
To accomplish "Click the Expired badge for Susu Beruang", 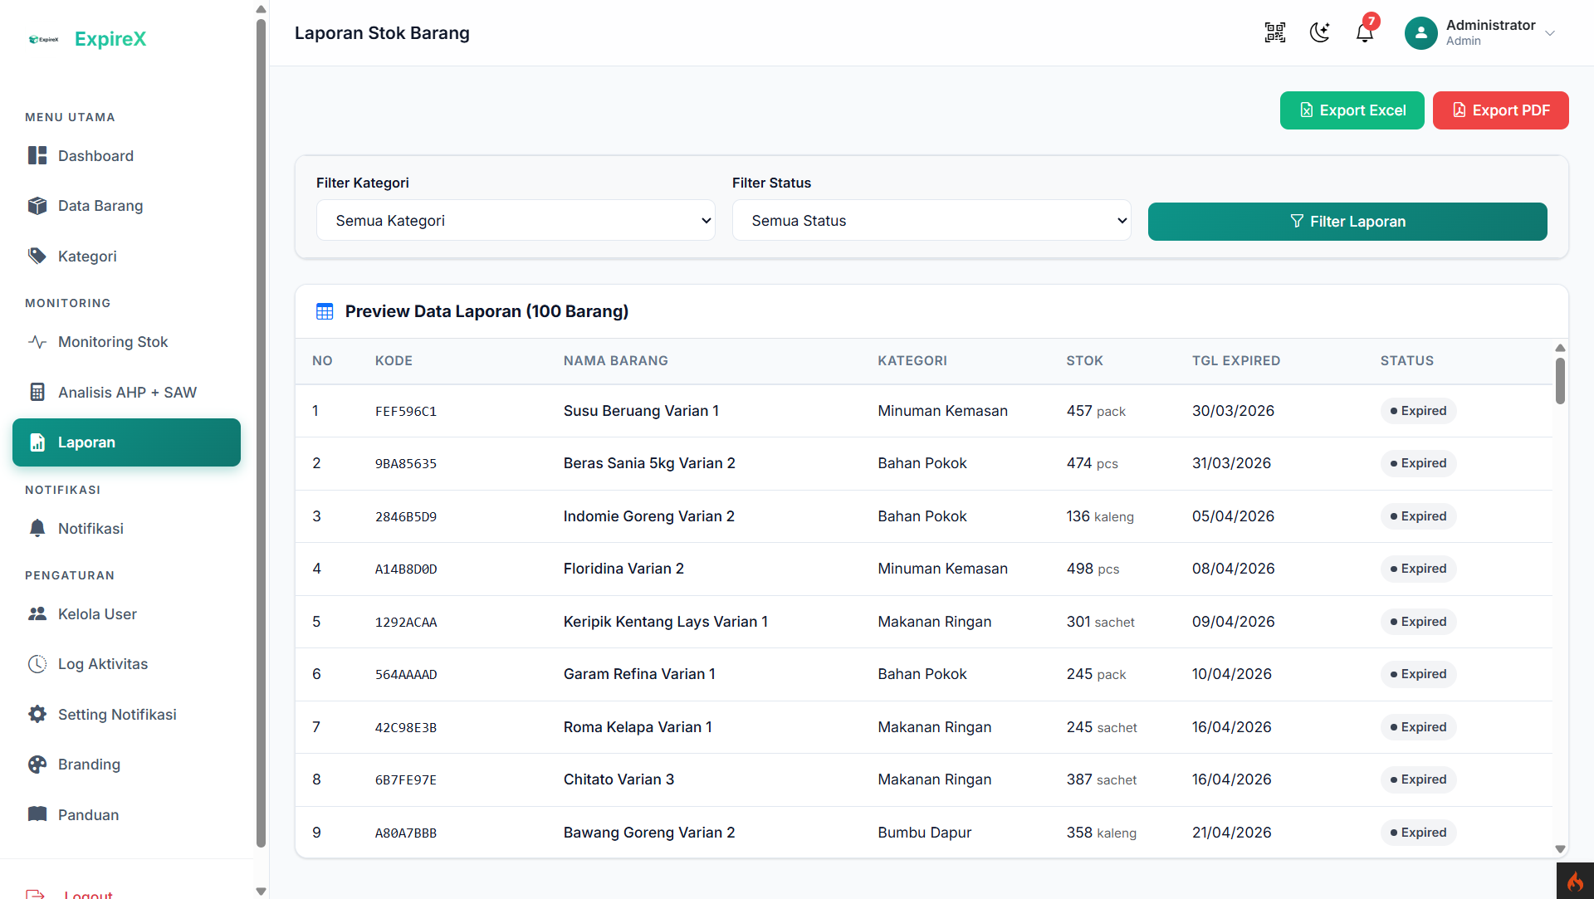I will pos(1418,411).
